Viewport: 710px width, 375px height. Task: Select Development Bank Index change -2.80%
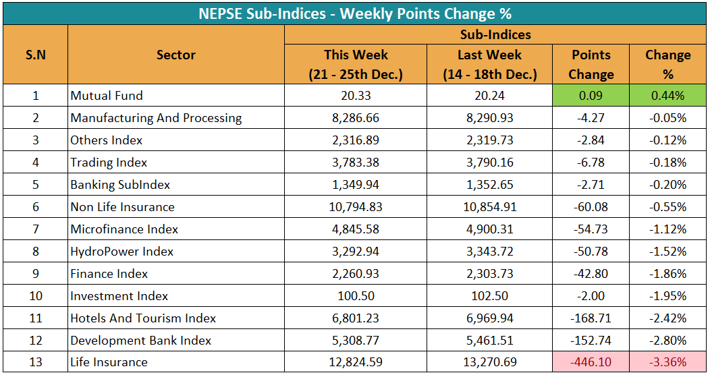pyautogui.click(x=667, y=341)
